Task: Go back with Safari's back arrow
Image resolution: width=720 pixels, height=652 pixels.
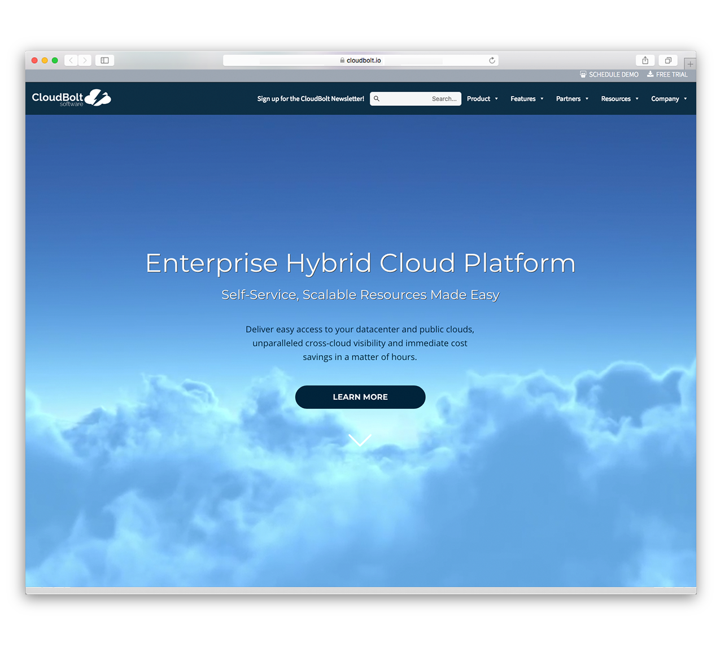Action: [71, 60]
